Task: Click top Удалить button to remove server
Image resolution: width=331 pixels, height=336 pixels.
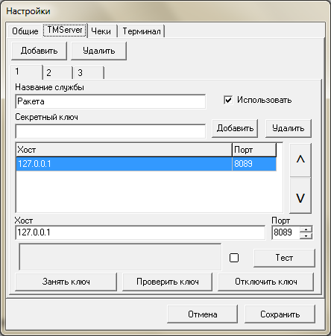Action: tap(98, 51)
